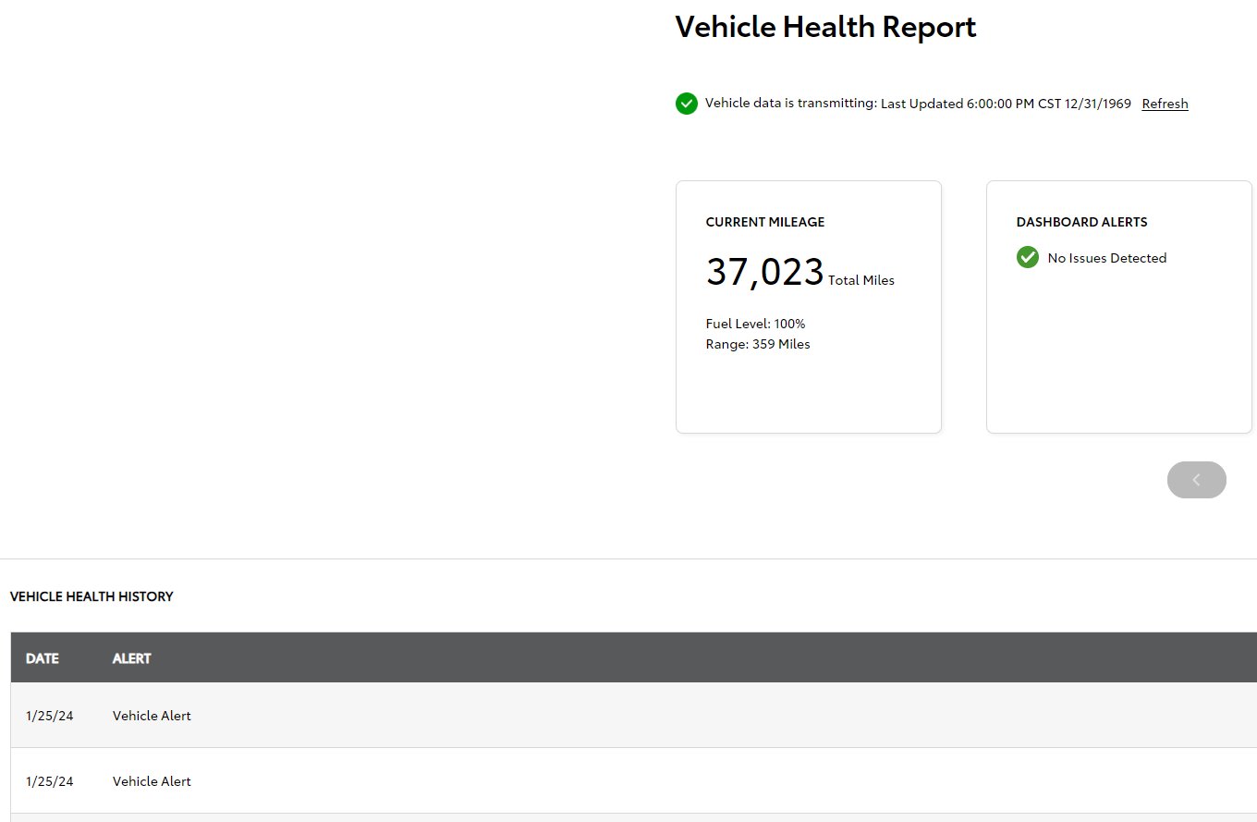Click the first row's Vehicle Alert entry

pos(152,716)
